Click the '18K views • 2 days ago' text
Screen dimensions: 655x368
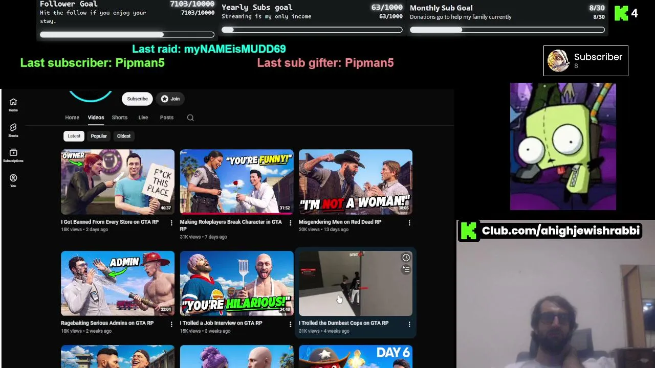click(84, 229)
